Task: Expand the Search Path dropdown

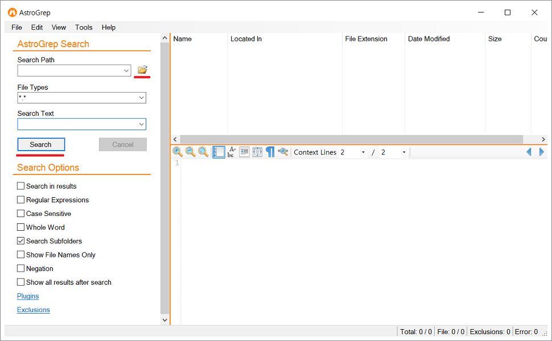Action: [x=126, y=70]
